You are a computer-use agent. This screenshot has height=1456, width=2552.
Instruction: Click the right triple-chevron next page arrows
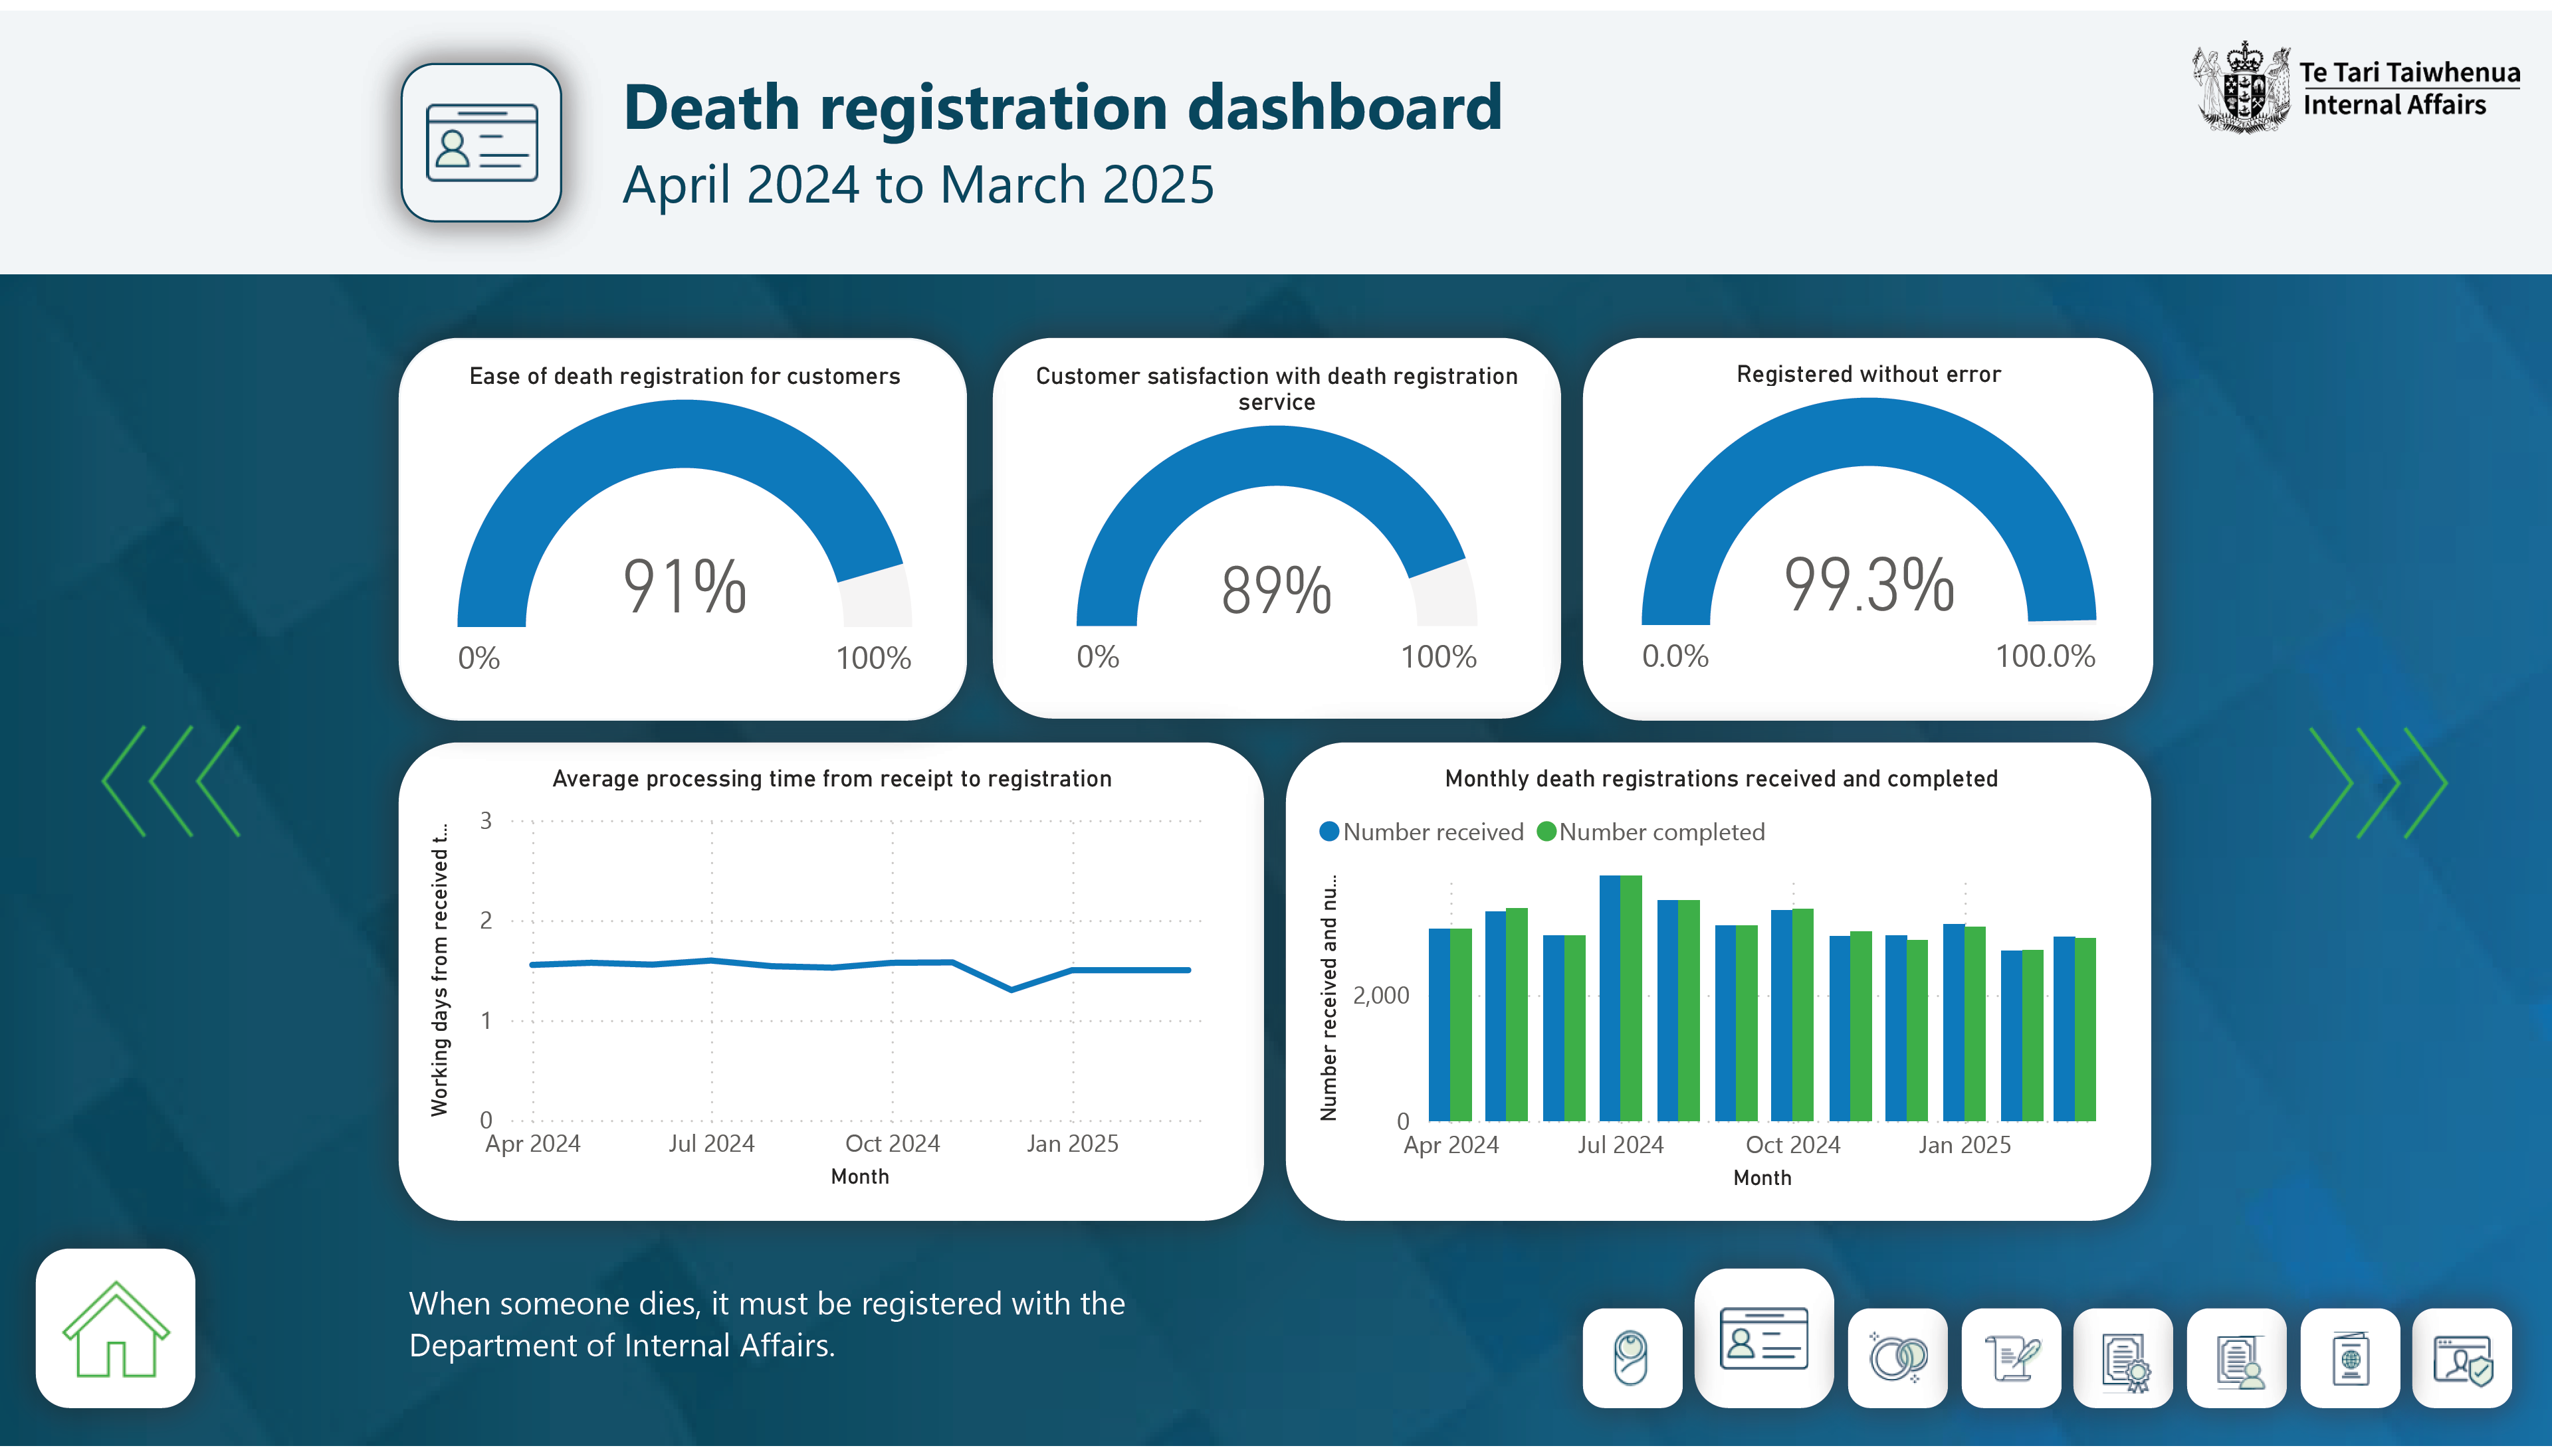(x=2378, y=783)
